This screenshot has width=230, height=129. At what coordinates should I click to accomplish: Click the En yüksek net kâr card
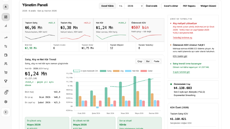(93, 123)
